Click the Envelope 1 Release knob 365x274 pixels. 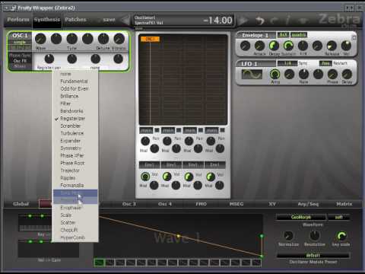point(332,46)
